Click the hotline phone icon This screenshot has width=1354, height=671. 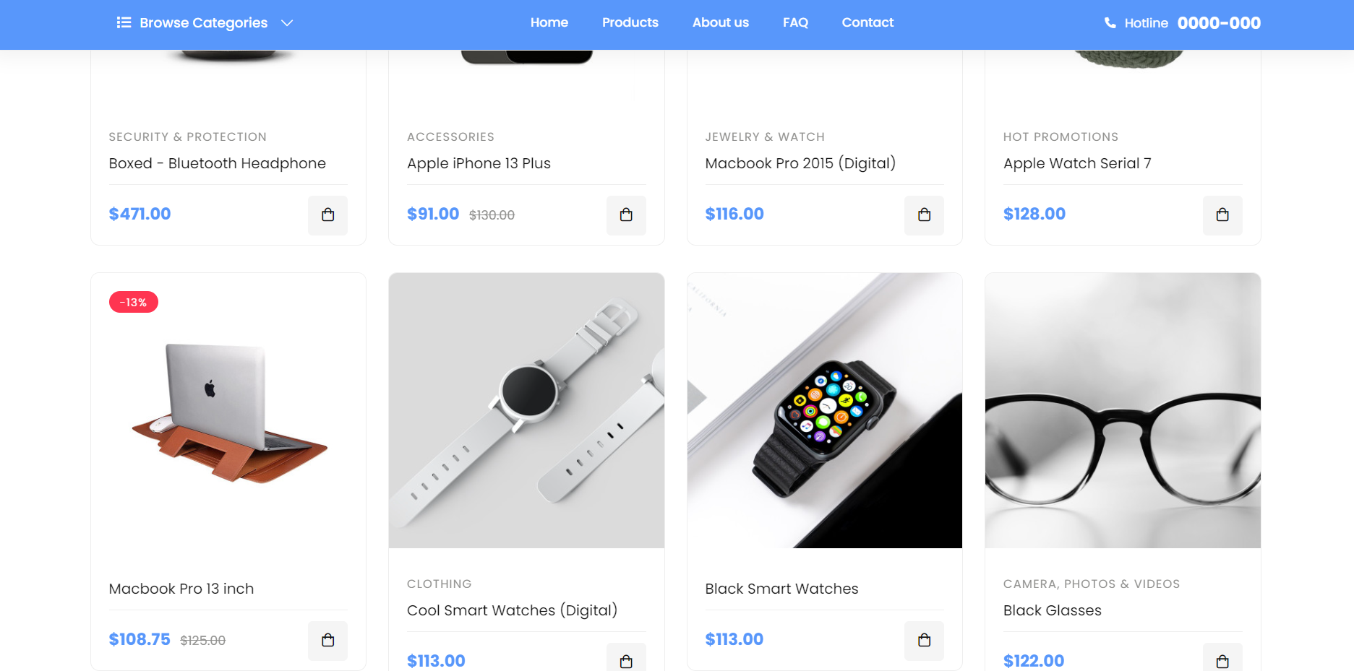pos(1110,23)
